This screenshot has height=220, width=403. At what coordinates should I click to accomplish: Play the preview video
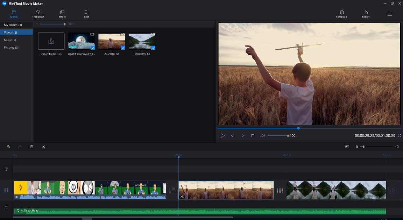(222, 136)
